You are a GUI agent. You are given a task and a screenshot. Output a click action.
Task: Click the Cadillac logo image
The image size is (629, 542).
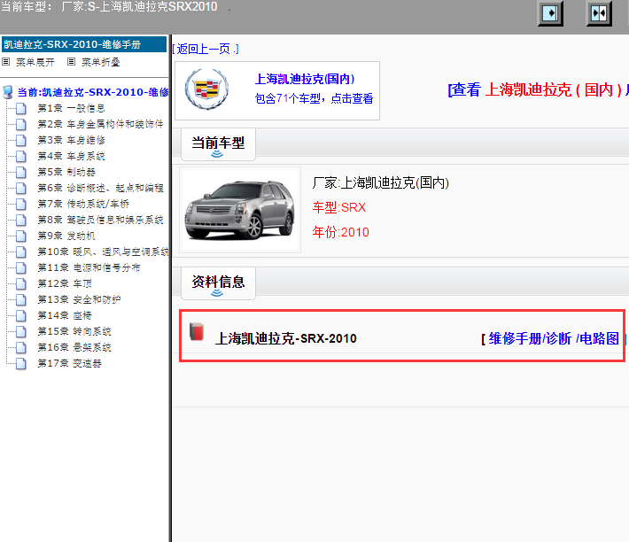[x=206, y=89]
